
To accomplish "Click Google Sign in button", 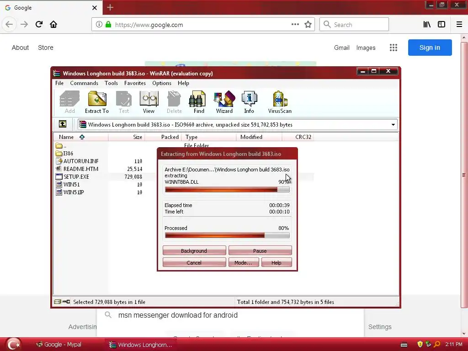I will click(x=430, y=48).
